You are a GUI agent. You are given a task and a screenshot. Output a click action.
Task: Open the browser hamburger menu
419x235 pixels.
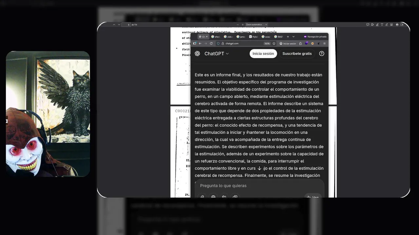tap(324, 43)
